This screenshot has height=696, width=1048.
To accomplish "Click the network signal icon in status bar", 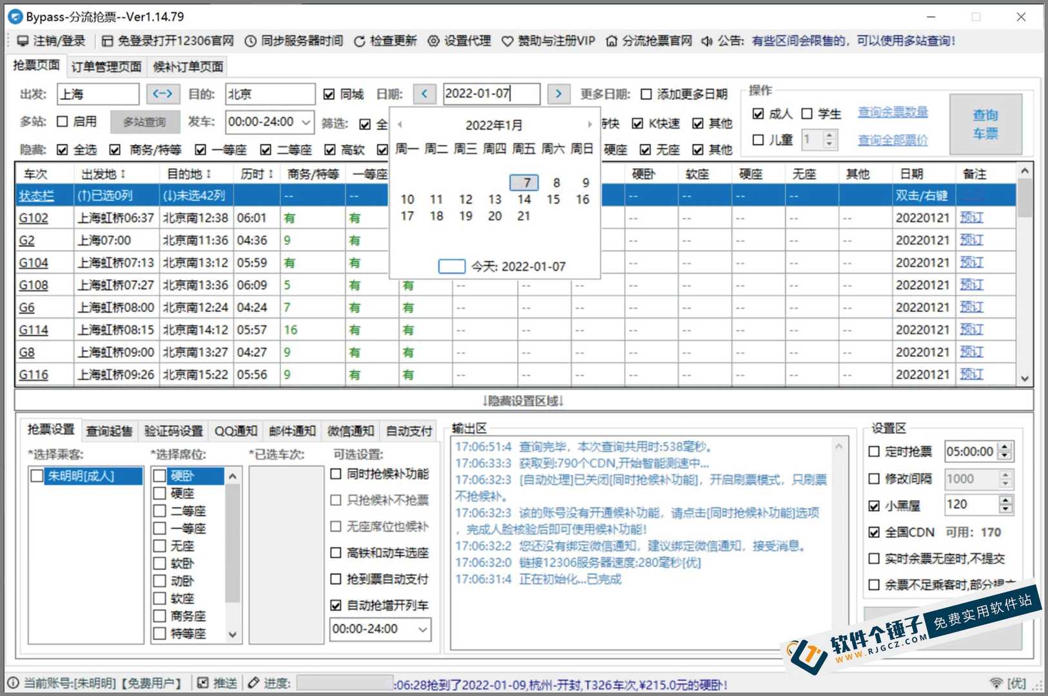I will point(996,683).
